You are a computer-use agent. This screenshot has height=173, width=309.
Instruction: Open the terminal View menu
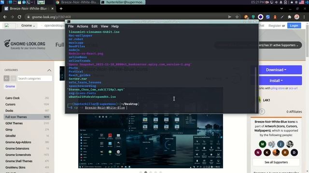(x=104, y=26)
